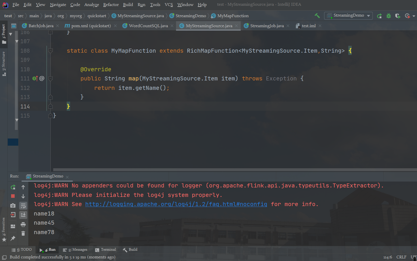Click the name45 output line in the console
417x261 pixels.
[x=44, y=223]
